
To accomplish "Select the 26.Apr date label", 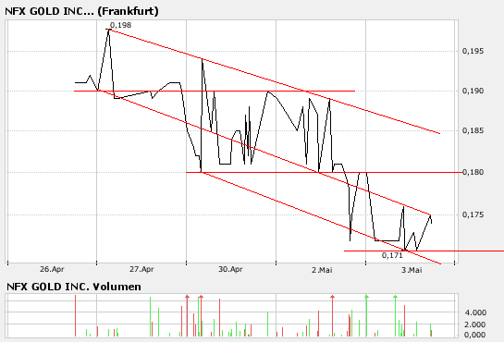I will coord(52,269).
